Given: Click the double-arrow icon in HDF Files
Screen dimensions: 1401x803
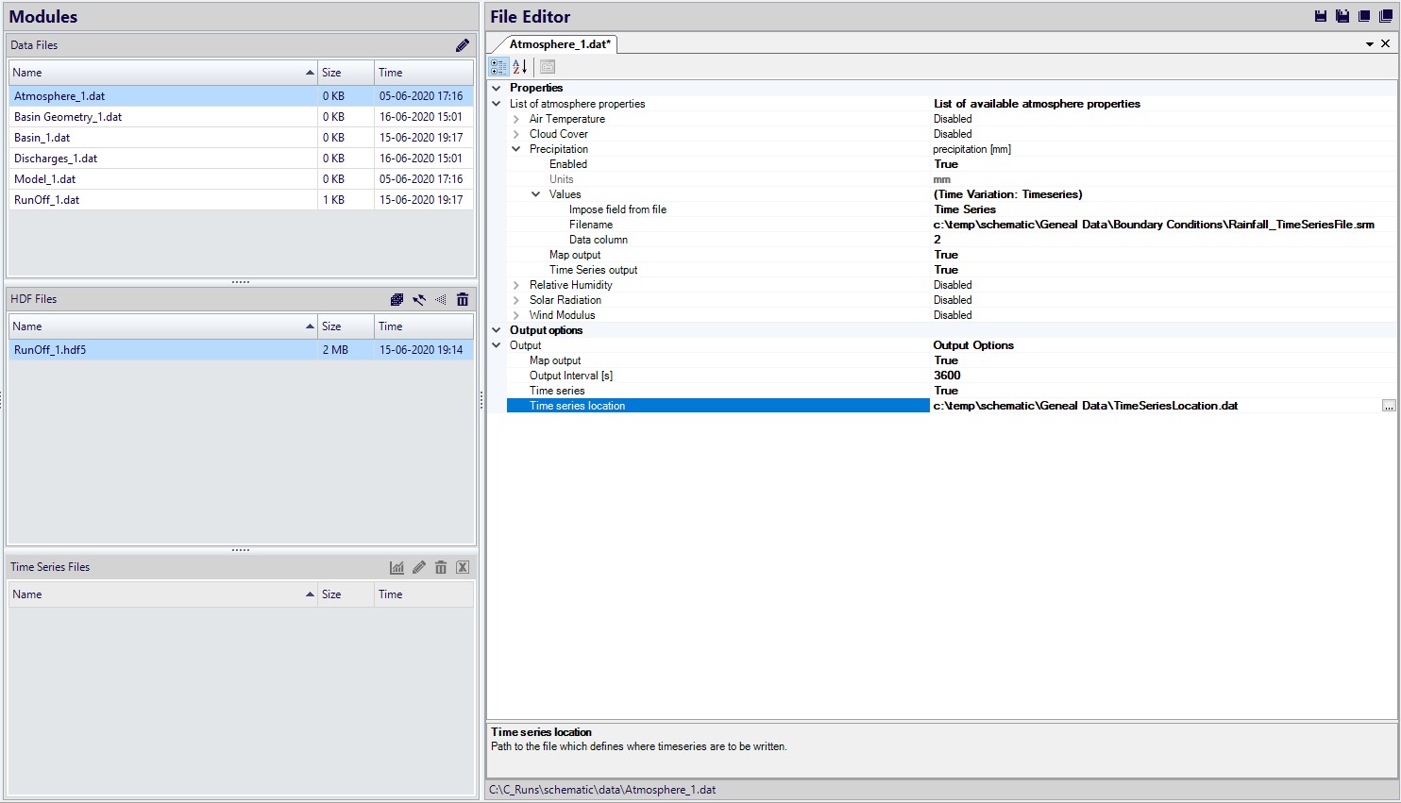Looking at the screenshot, I should pos(419,299).
